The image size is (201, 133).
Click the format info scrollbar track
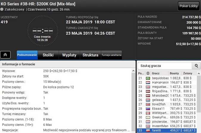pos(133,102)
